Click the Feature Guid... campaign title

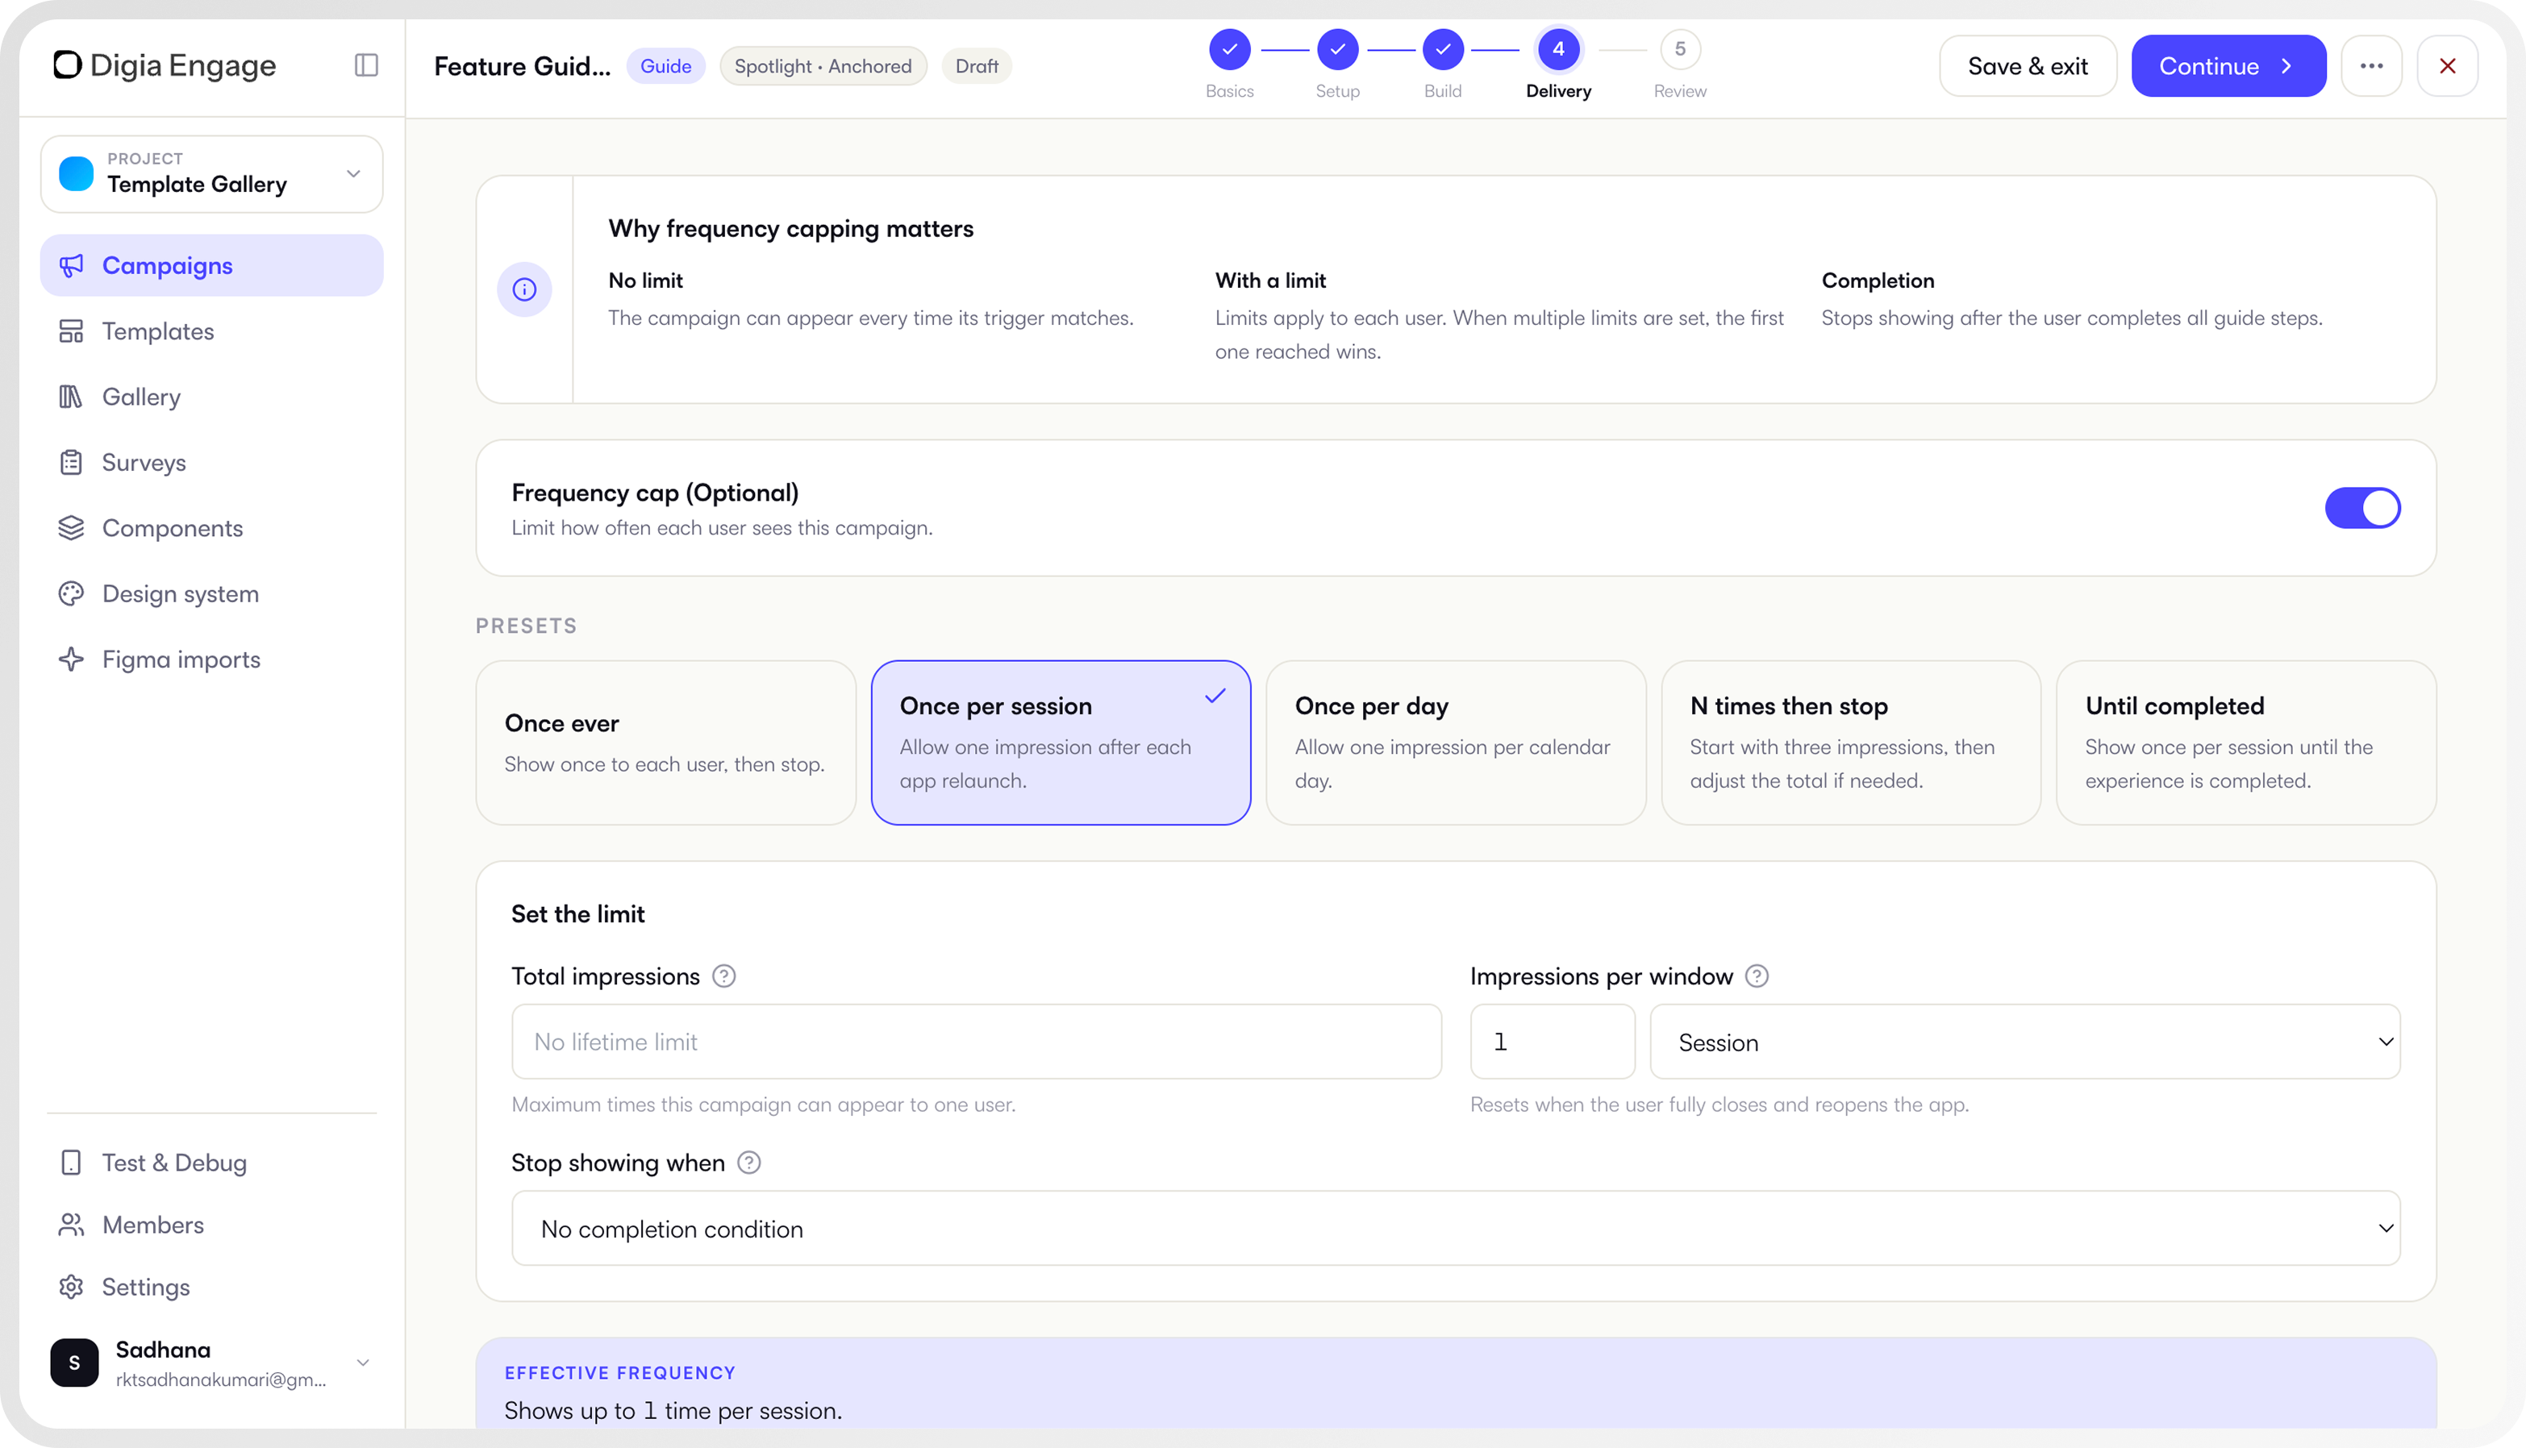[x=523, y=65]
